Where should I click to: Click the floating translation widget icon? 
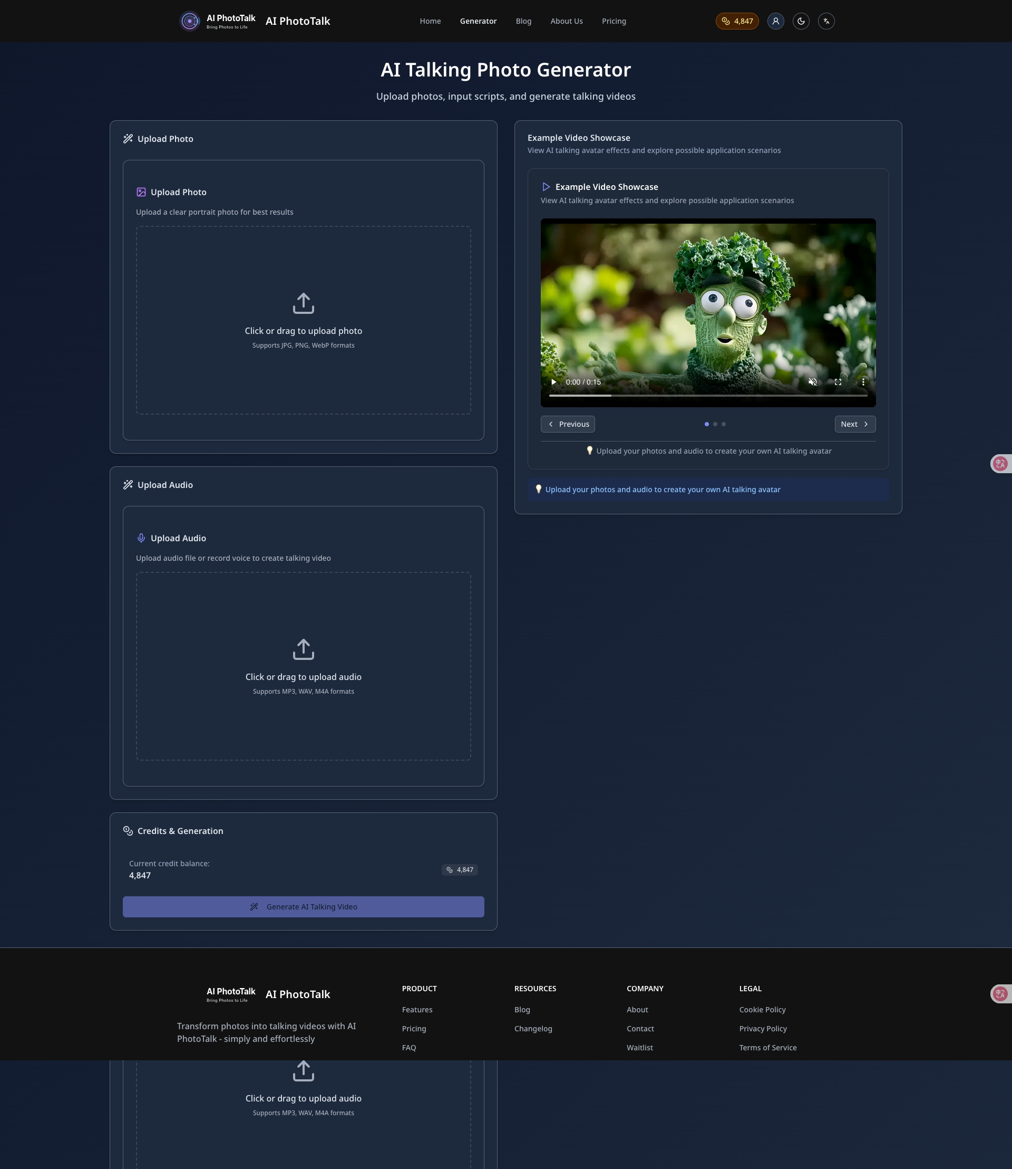1000,464
